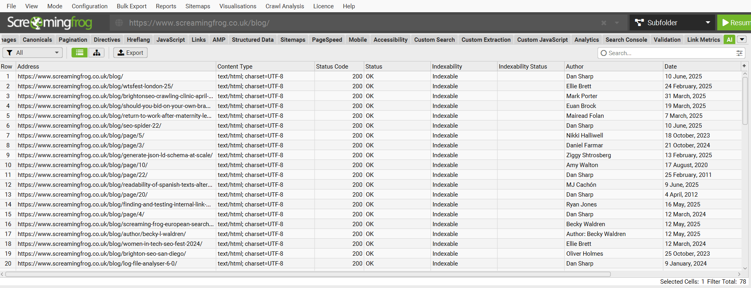Select the AI tab
Viewport: 751px width, 288px height.
pyautogui.click(x=730, y=39)
